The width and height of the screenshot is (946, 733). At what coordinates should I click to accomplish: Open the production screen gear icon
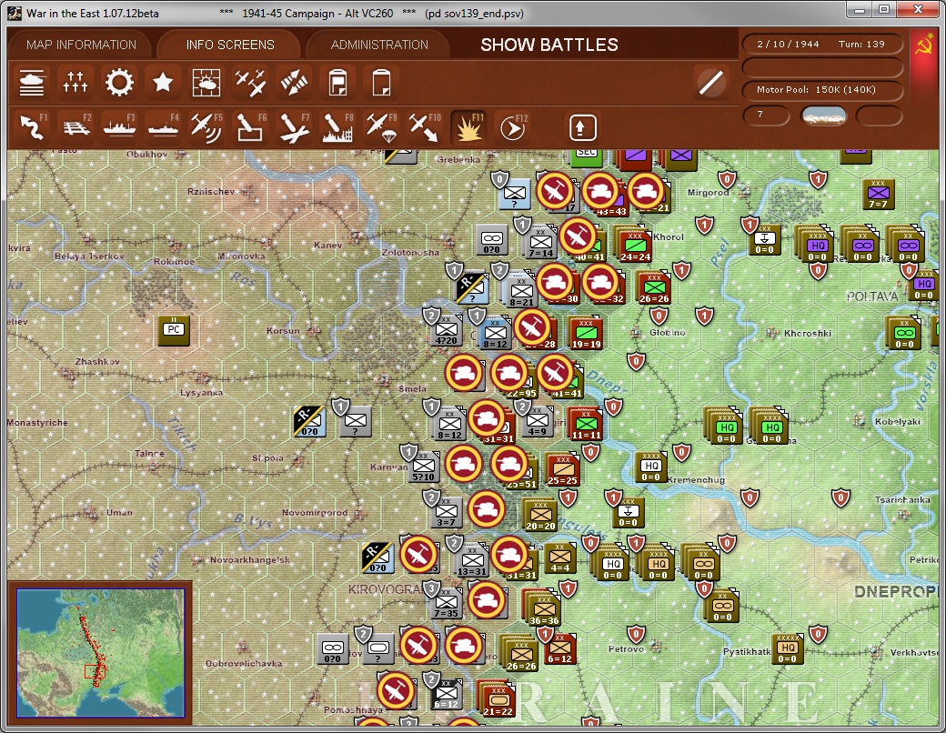(x=119, y=83)
